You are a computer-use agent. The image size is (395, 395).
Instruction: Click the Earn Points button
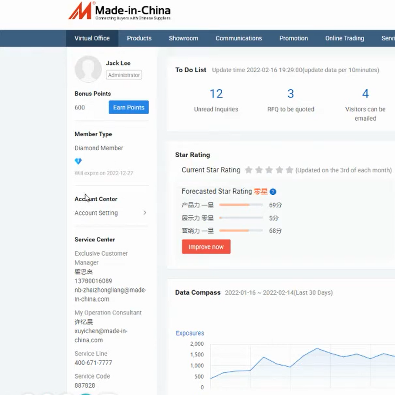(x=129, y=107)
